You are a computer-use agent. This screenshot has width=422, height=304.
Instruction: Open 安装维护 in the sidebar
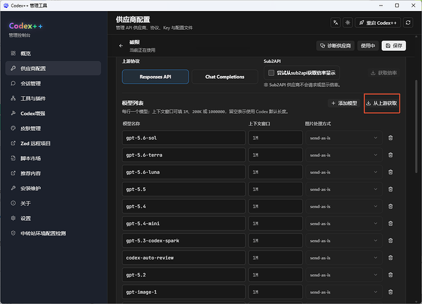53,188
